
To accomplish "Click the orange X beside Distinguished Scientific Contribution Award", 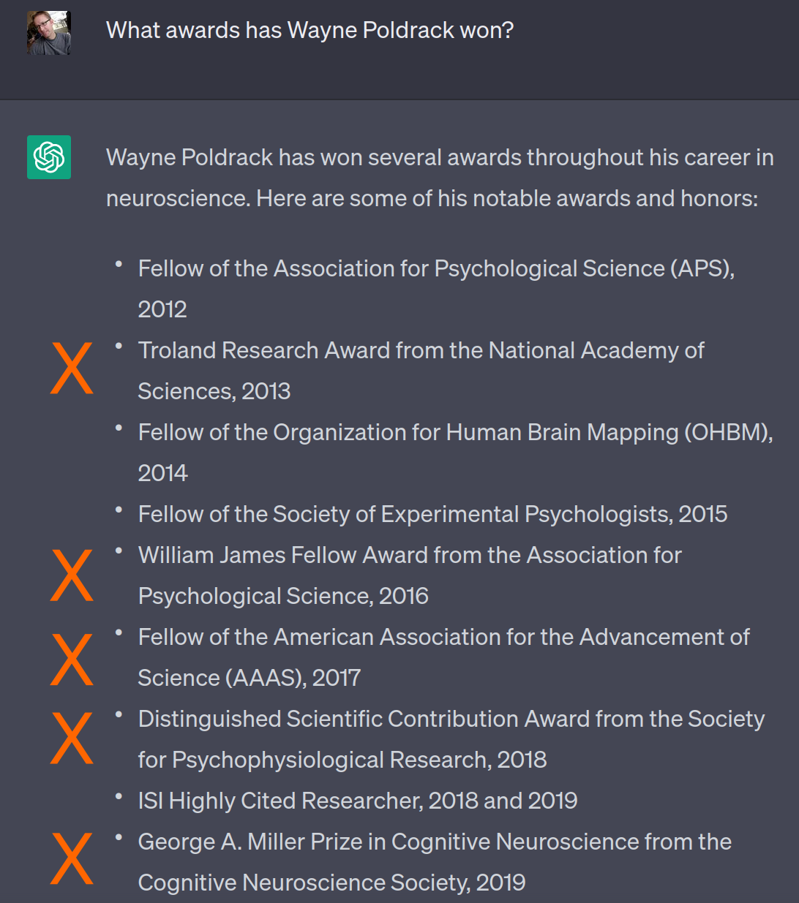I will (72, 738).
